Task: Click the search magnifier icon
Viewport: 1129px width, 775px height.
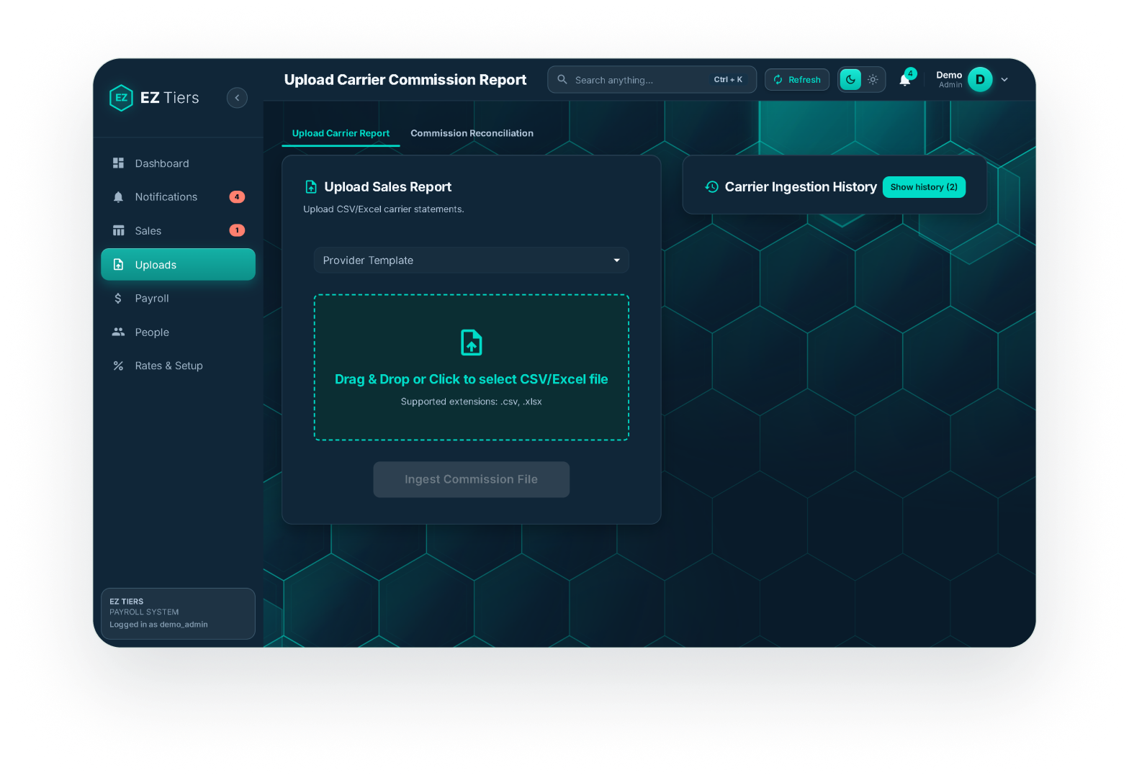Action: pyautogui.click(x=562, y=79)
